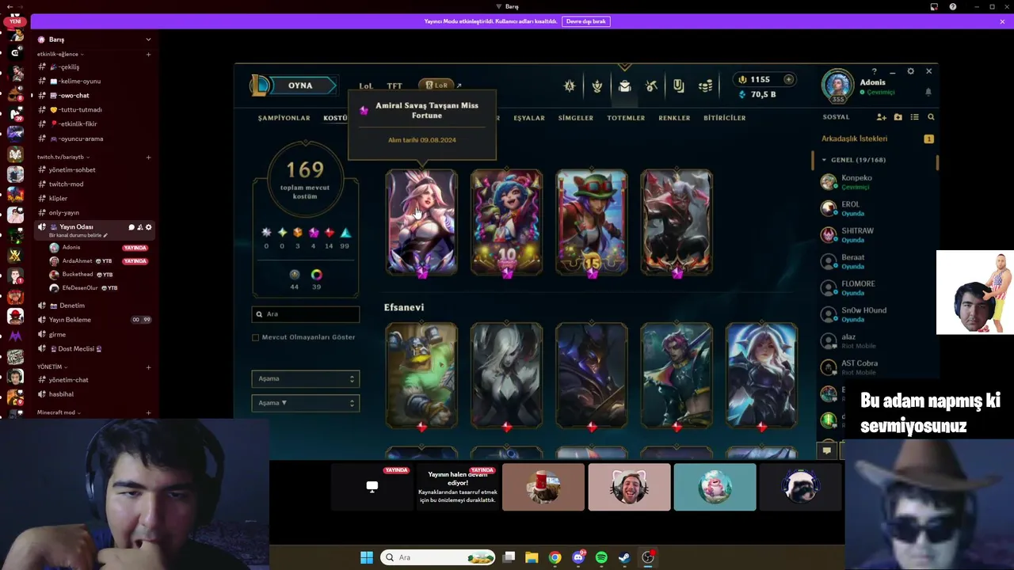Image resolution: width=1014 pixels, height=570 pixels.
Task: Open the League client help question mark
Action: coord(874,71)
